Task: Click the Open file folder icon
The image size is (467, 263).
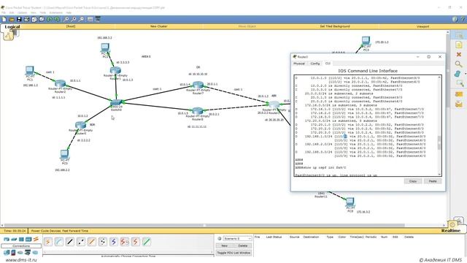Action: pyautogui.click(x=12, y=20)
